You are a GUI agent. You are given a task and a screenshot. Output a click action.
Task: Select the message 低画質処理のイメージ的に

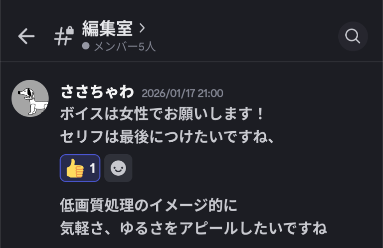[149, 205]
